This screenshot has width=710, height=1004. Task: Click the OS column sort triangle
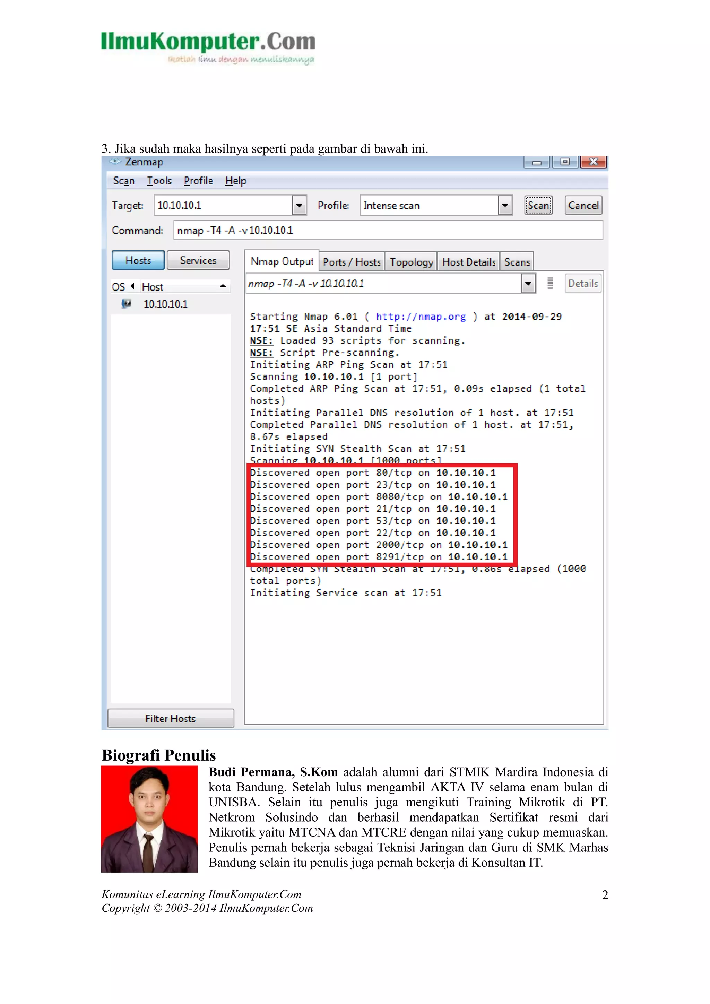point(132,286)
